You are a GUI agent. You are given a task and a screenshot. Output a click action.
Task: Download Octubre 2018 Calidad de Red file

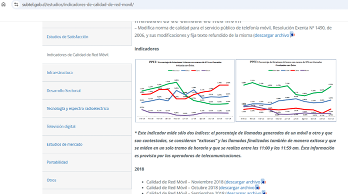[237, 187]
